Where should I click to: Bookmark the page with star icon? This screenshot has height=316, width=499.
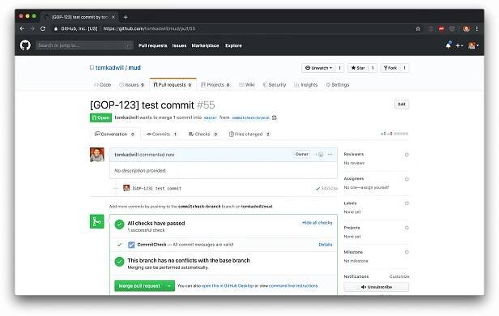point(418,28)
